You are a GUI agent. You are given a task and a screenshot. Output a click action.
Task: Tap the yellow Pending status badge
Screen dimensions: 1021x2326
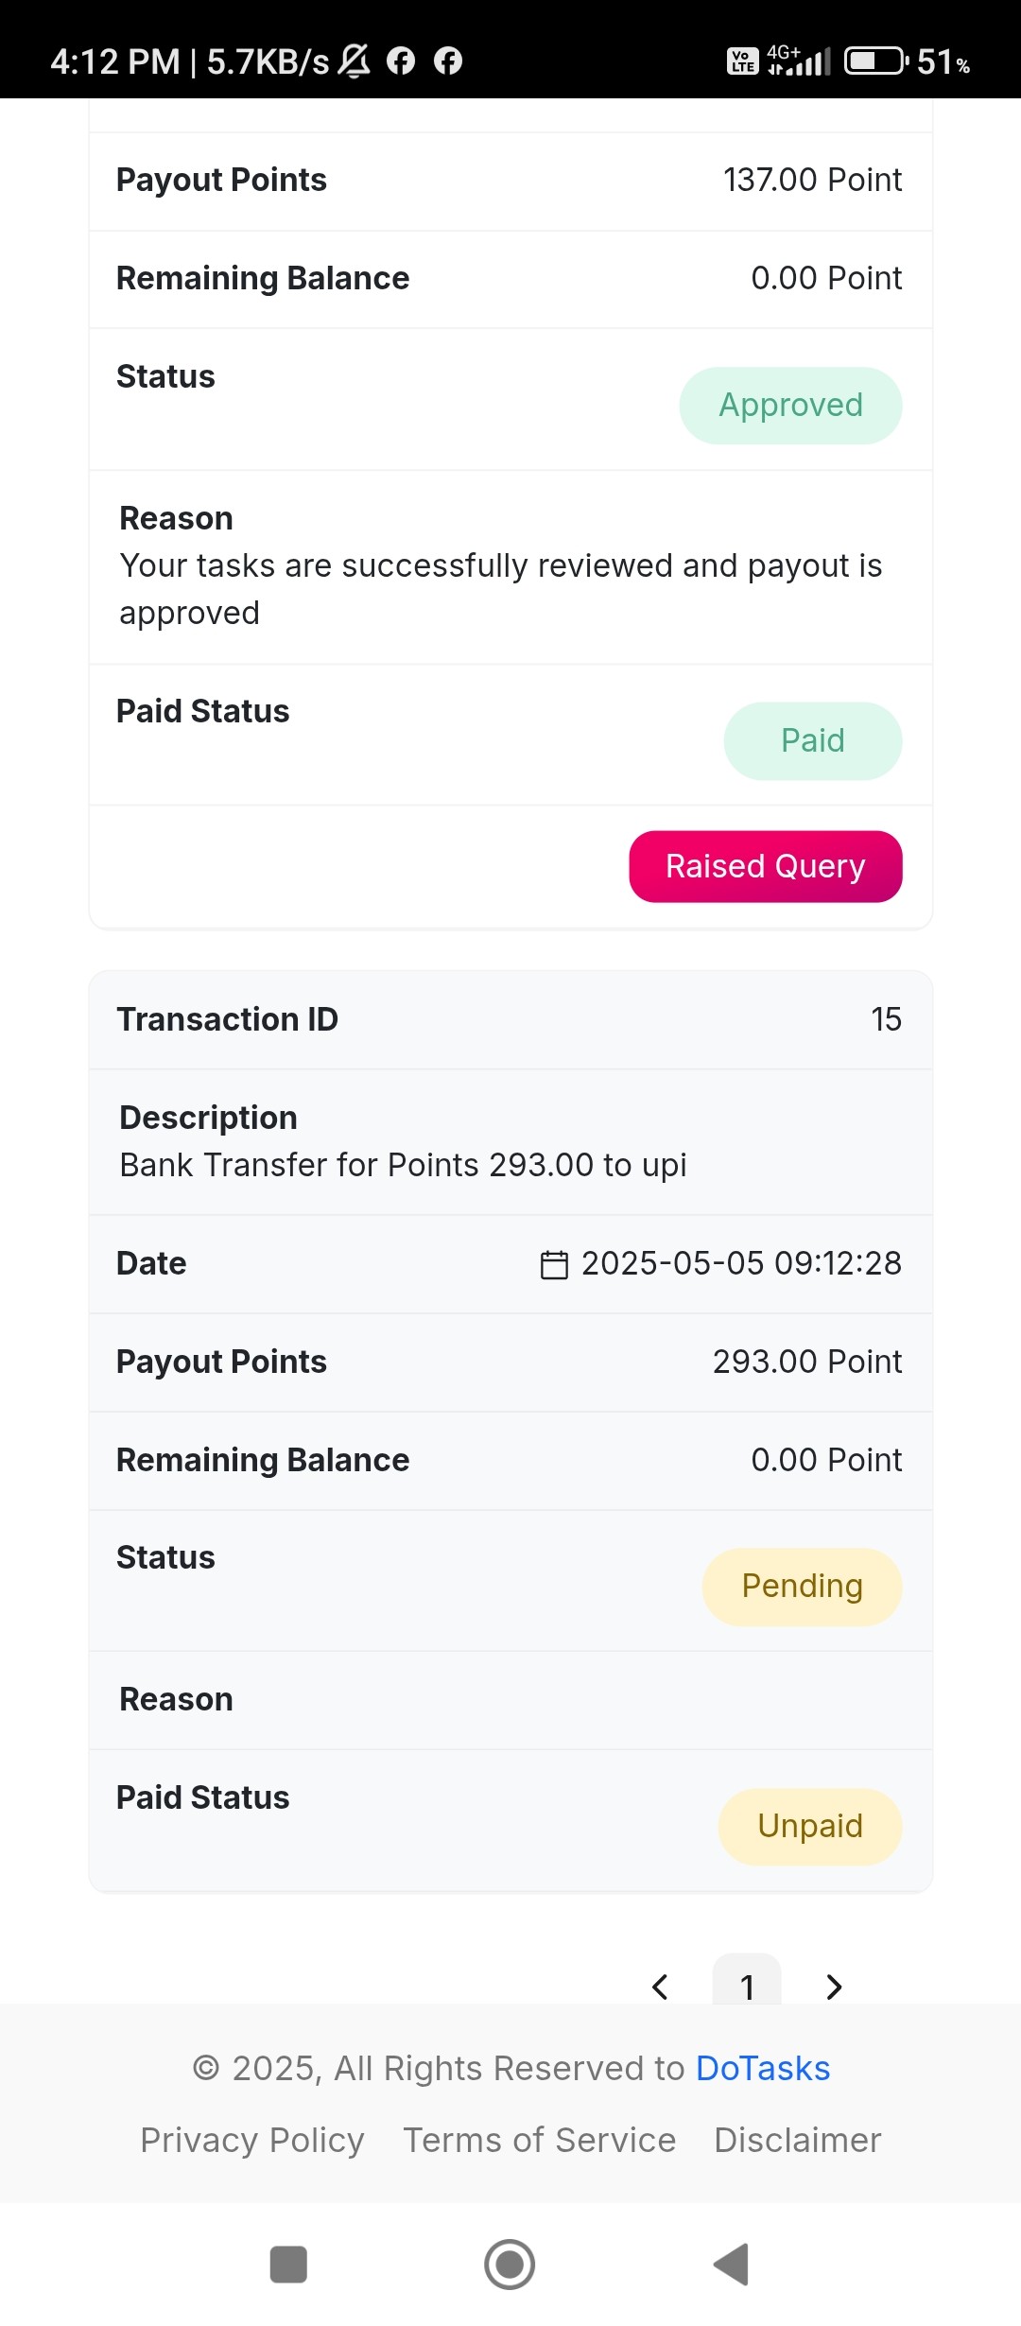tap(803, 1587)
